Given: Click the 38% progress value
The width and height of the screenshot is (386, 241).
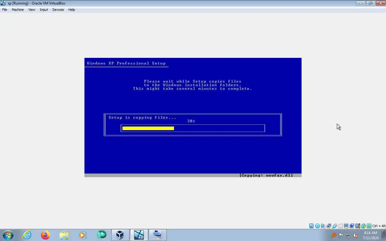Looking at the screenshot, I should coord(191,121).
